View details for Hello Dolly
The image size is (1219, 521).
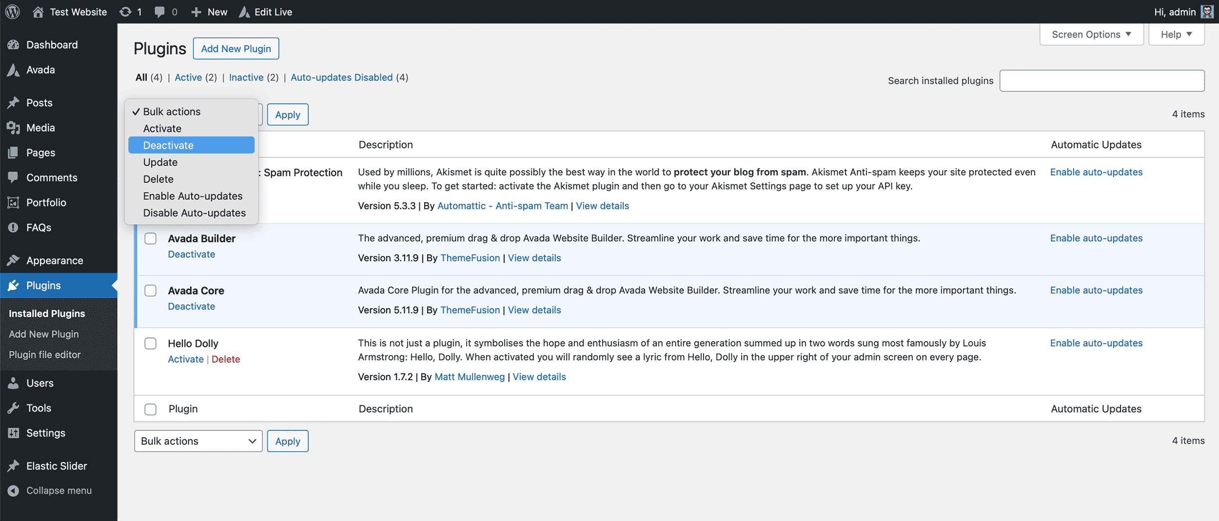click(x=539, y=377)
